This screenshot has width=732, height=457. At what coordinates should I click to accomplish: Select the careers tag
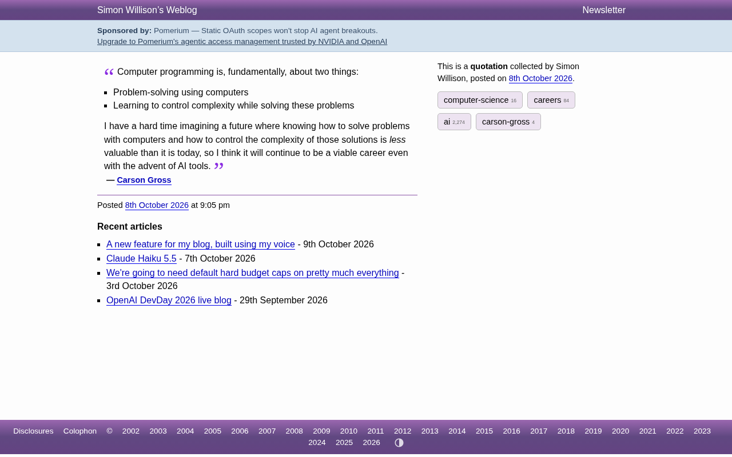(551, 100)
